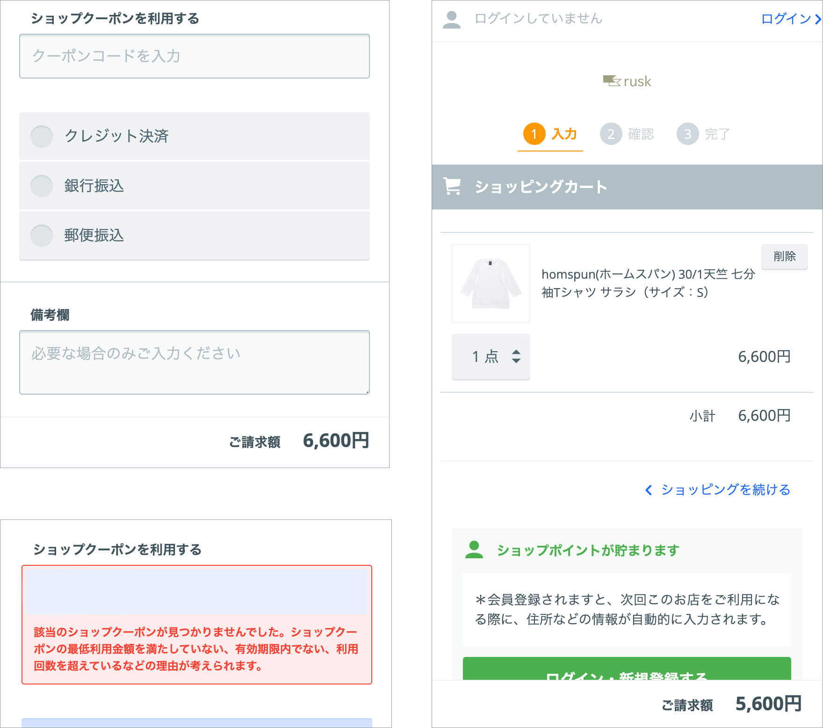
Task: Click the red coupon not found error message
Action: click(x=196, y=649)
